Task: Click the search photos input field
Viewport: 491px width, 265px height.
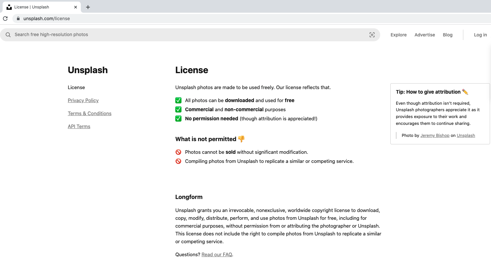Action: (x=130, y=34)
